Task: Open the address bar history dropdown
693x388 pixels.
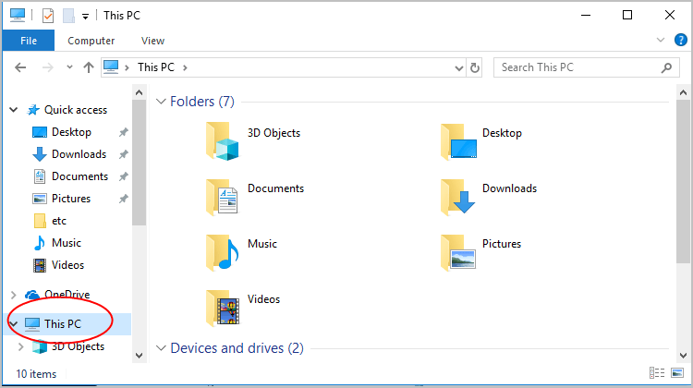Action: (458, 68)
